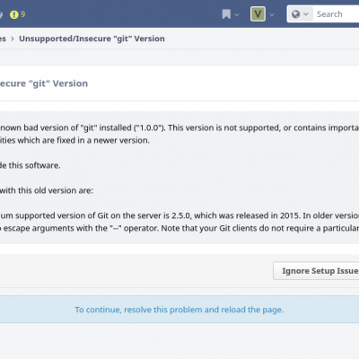Go to the parent breadcrumb ending in "es"
359x359 pixels.
[3, 39]
